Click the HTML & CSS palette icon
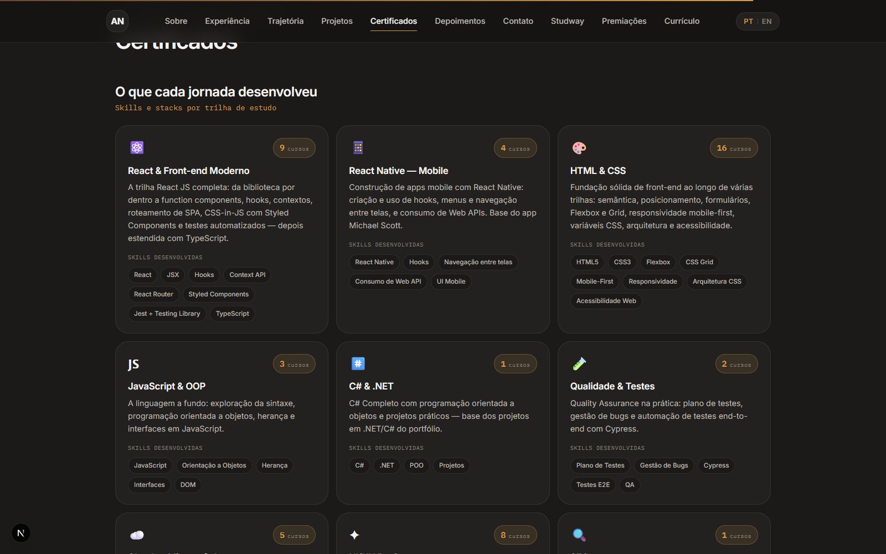 [x=579, y=148]
